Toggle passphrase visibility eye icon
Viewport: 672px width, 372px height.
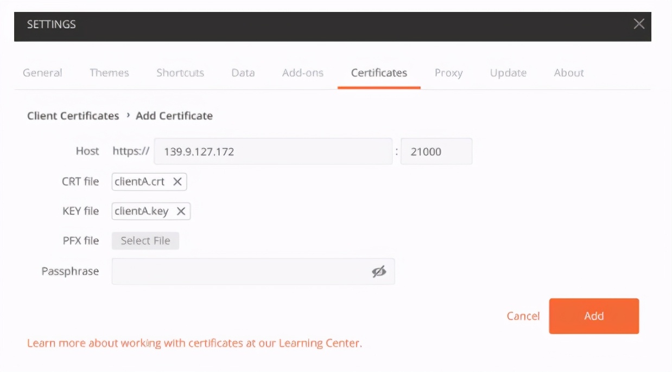[379, 271]
